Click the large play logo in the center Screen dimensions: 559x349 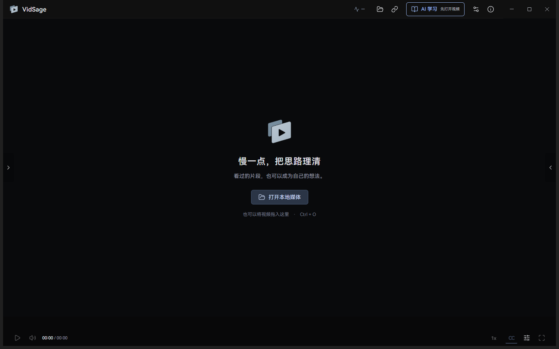(x=279, y=131)
